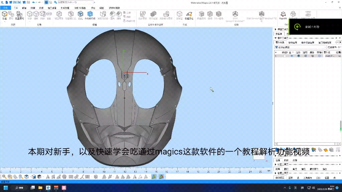
Task: Open the 文件 (File) menu tab
Action: point(5,7)
